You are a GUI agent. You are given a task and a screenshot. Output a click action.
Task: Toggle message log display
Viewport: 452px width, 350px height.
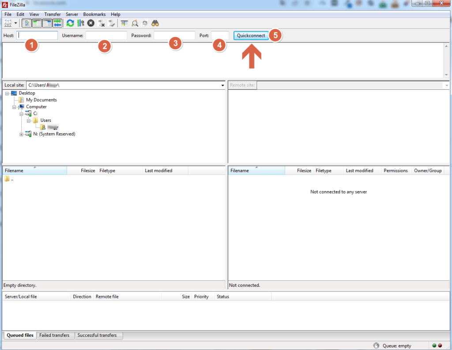(x=27, y=23)
